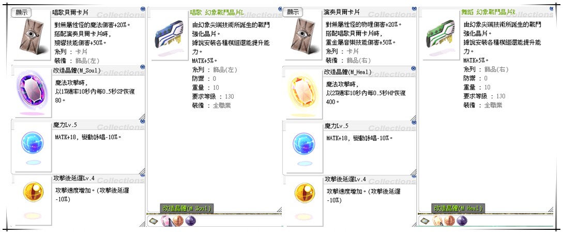The image size is (563, 234).
Task: Click resize grip of 舞蹈 幻象戰鬥晶片R window
Action: click(551, 209)
